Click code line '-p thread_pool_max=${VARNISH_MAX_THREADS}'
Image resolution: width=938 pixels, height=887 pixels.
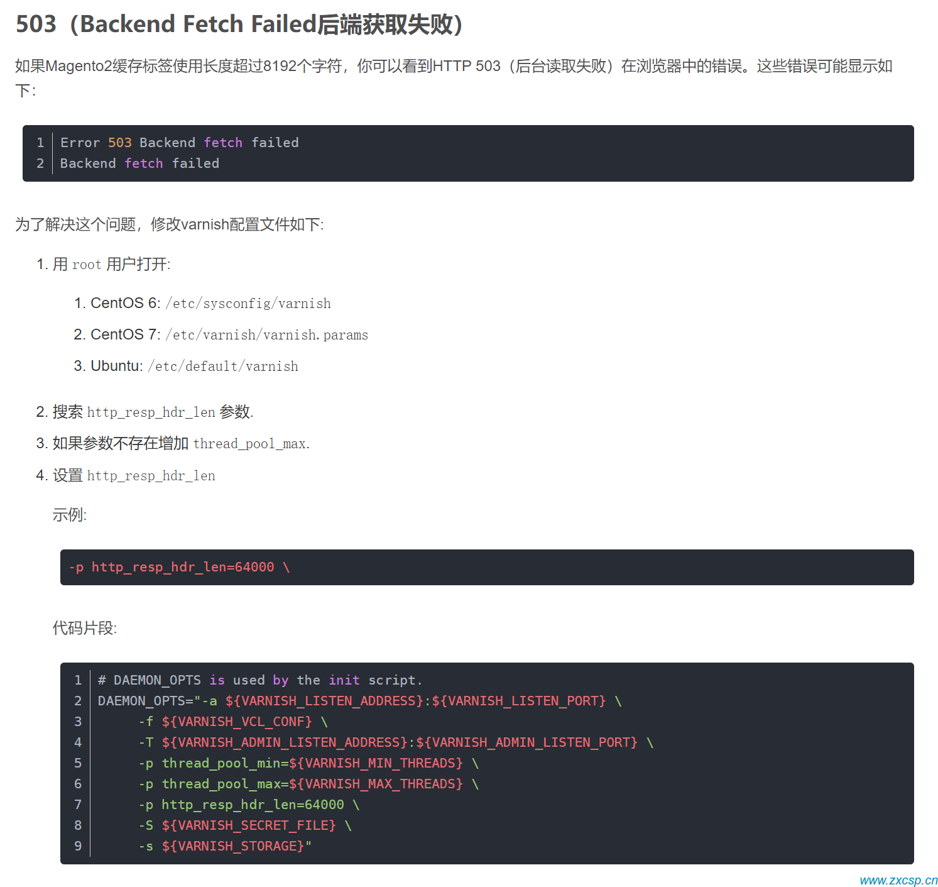tap(309, 784)
